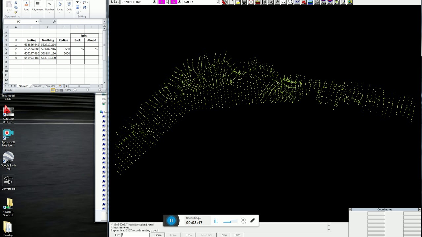The width and height of the screenshot is (422, 237).
Task: Pause the screen recording
Action: tap(171, 221)
